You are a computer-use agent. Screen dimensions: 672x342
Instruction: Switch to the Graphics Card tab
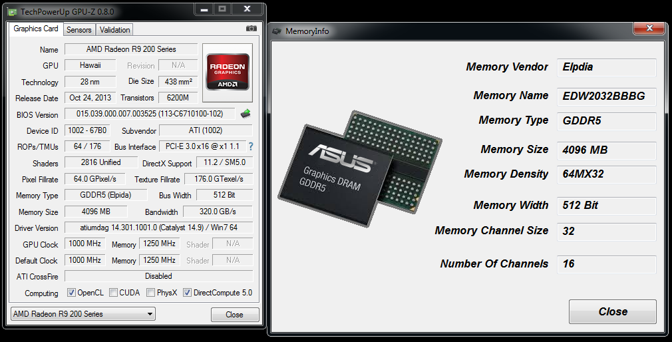(36, 29)
